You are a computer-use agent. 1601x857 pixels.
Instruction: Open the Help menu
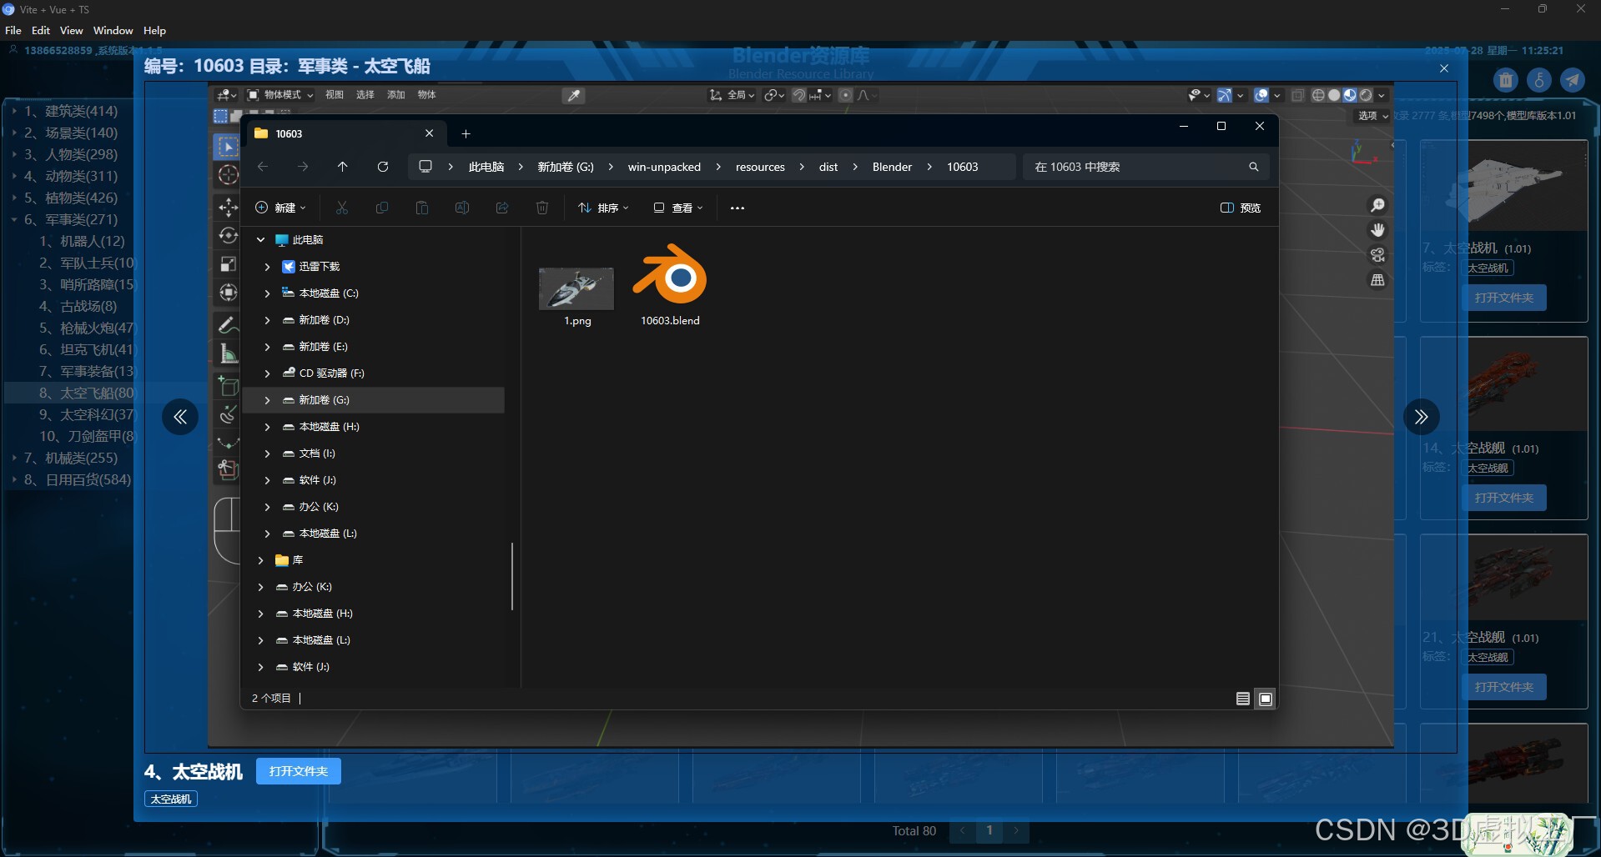pyautogui.click(x=154, y=30)
